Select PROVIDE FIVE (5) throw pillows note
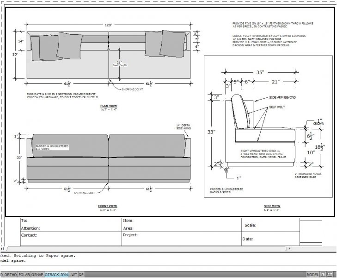 tap(273, 25)
